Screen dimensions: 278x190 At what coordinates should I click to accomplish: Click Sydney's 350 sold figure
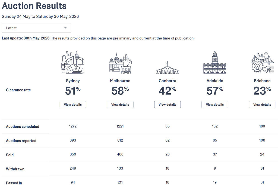tap(73, 154)
